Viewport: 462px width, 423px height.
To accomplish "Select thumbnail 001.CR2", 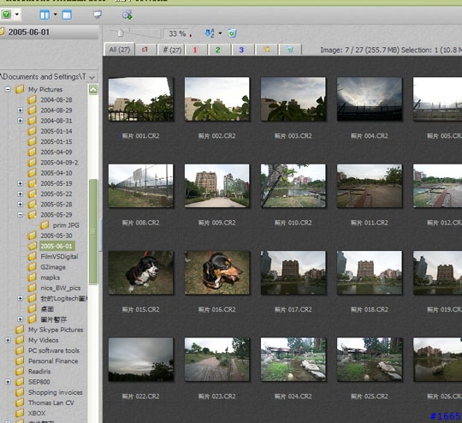I will (140, 98).
